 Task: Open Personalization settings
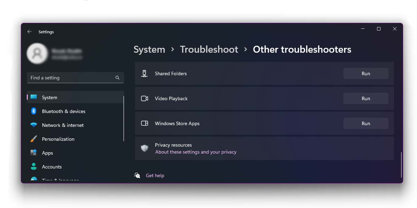point(75,139)
